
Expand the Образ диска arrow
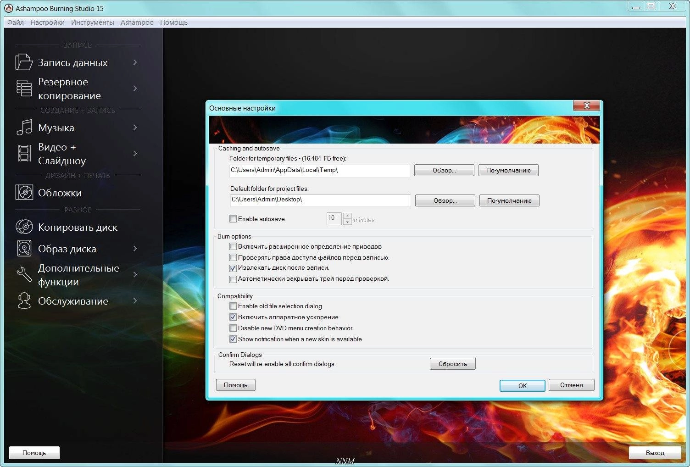tap(135, 248)
